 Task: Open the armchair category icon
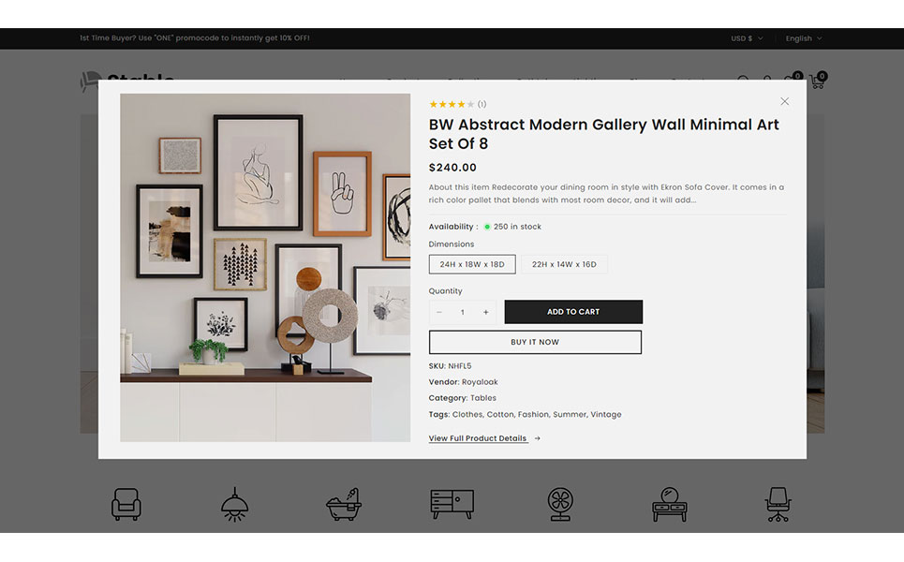[126, 504]
